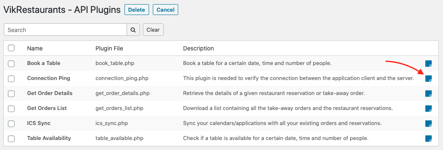Check the Connection Ping checkbox
The height and width of the screenshot is (150, 443).
click(11, 78)
